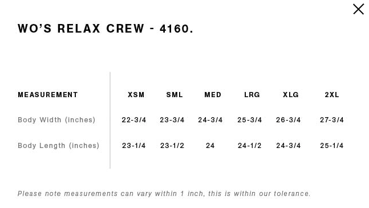
Task: Click the measurement tolerance note text
Action: [164, 194]
